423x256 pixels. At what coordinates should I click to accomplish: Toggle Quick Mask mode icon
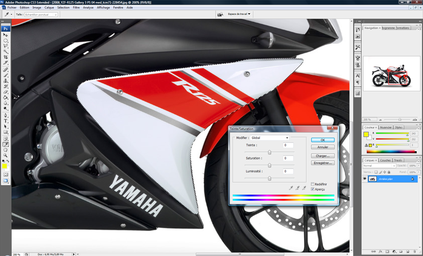click(6, 175)
